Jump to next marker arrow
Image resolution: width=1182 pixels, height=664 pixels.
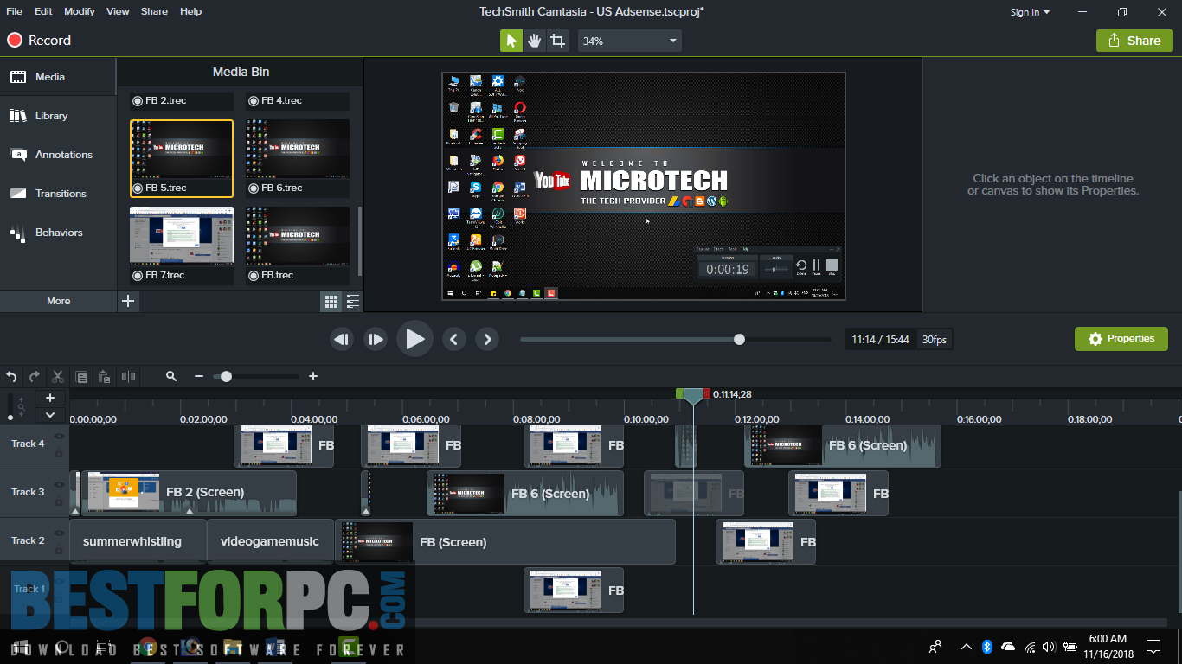tap(487, 339)
